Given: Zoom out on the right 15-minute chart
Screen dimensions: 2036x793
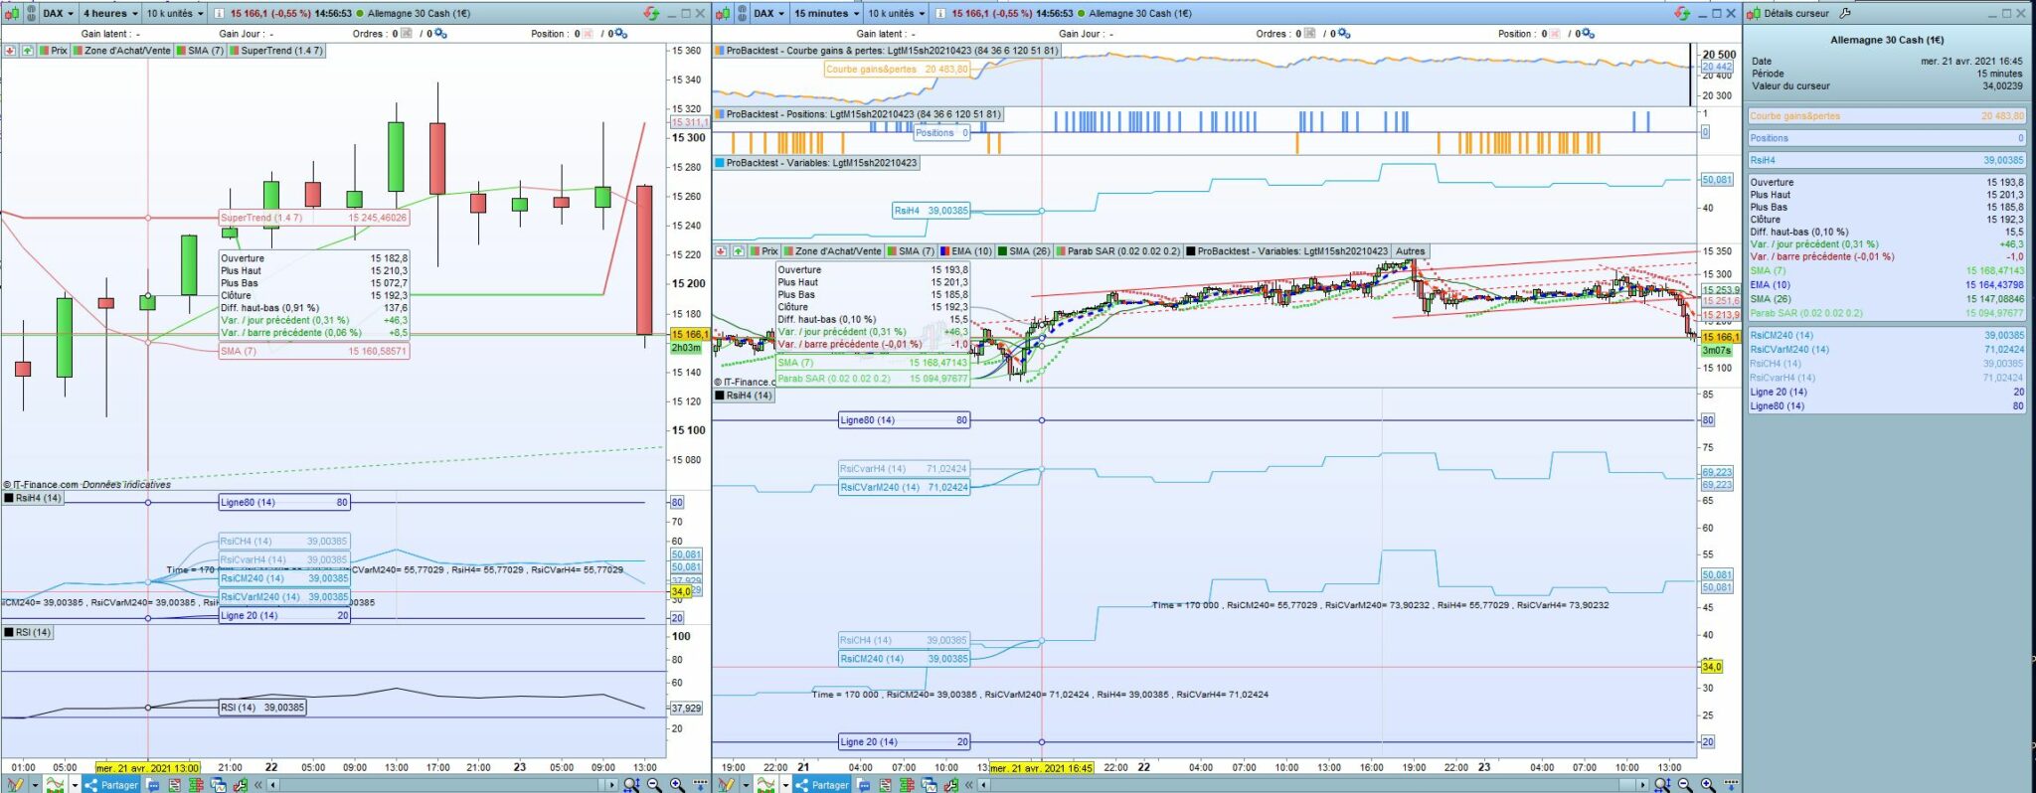Looking at the screenshot, I should pyautogui.click(x=1685, y=785).
